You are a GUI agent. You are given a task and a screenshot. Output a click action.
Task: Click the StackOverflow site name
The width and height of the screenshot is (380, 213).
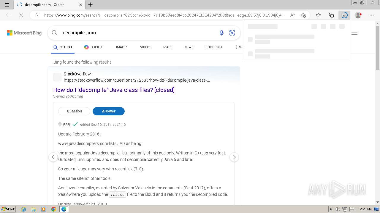click(x=77, y=74)
